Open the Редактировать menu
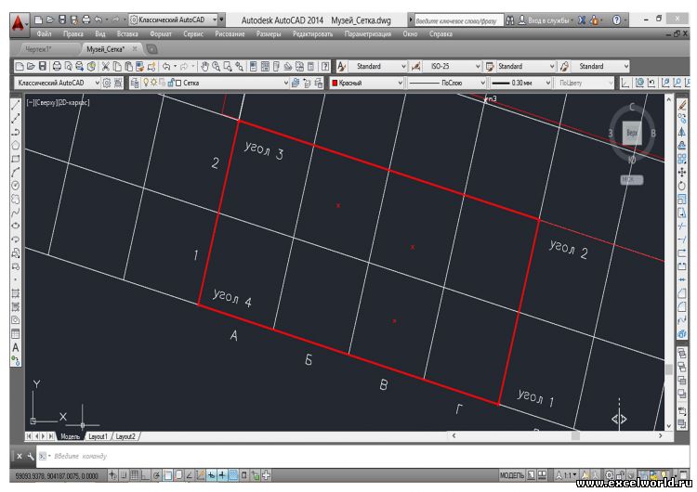Image resolution: width=697 pixels, height=492 pixels. pos(312,34)
